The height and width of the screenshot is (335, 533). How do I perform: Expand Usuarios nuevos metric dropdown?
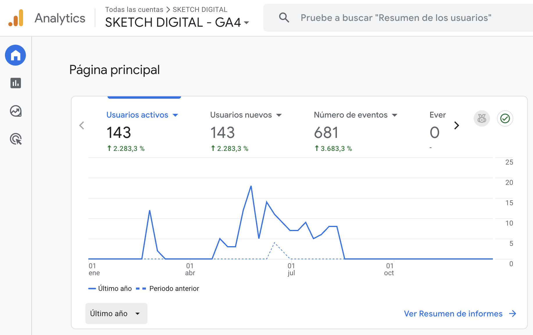point(279,115)
